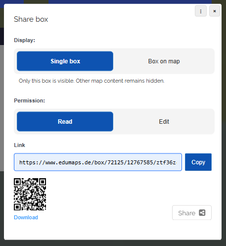Select the Single box display option
Image resolution: width=226 pixels, height=246 pixels.
(x=65, y=61)
